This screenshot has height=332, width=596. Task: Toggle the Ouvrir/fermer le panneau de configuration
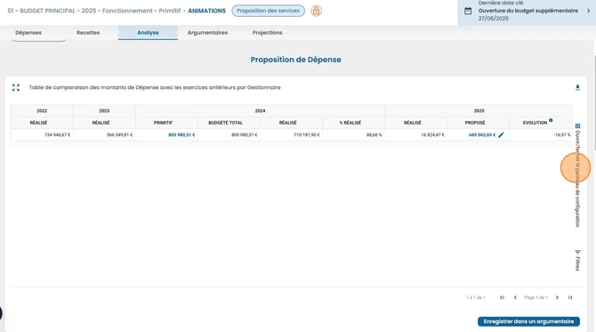coord(577,179)
